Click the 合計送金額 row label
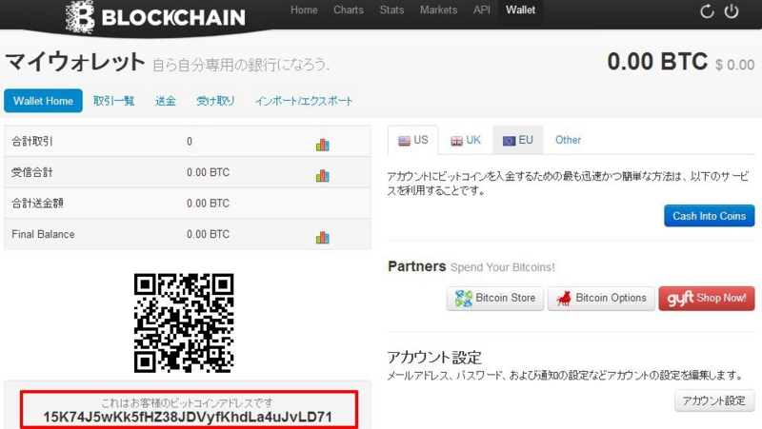 click(x=37, y=204)
